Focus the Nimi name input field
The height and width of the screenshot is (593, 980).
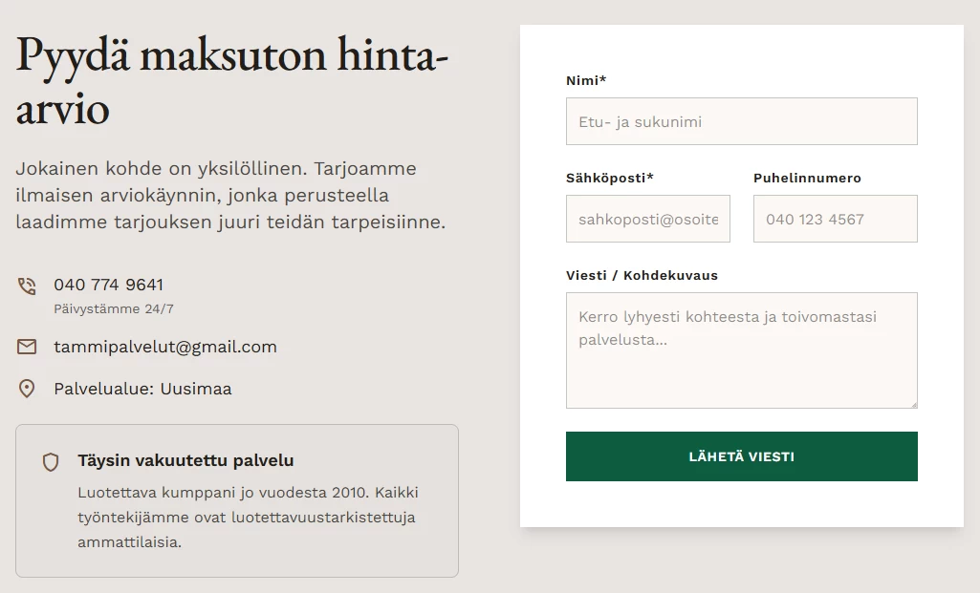click(x=741, y=121)
